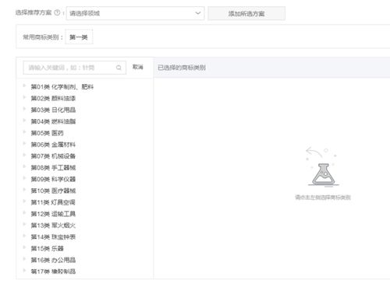This screenshot has height=287, width=390.
Task: Expand the 第11类 灯具空调 arrow
Action: pos(25,201)
